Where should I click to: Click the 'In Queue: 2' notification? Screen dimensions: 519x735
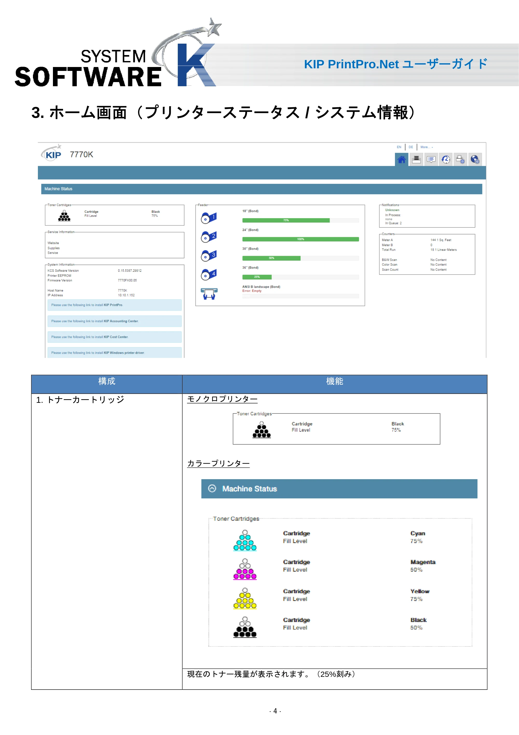[393, 223]
